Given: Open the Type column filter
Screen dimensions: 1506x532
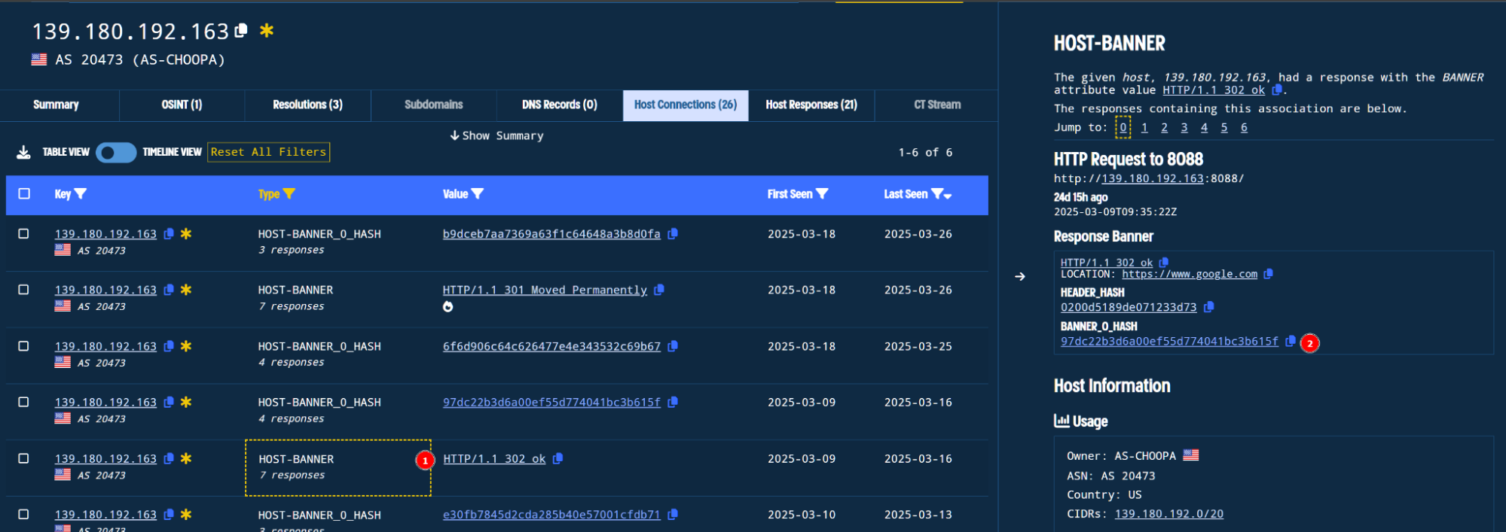Looking at the screenshot, I should 289,194.
